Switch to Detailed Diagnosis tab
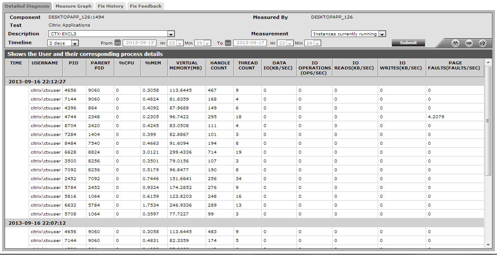Viewport: 497px width, 255px height. click(27, 6)
